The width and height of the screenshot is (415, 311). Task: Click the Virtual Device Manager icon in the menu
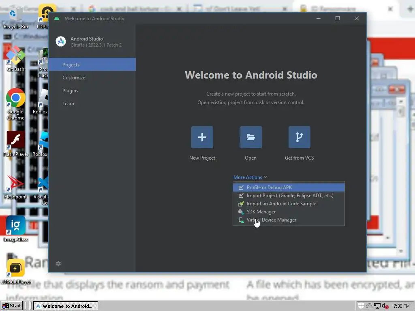[x=241, y=220]
